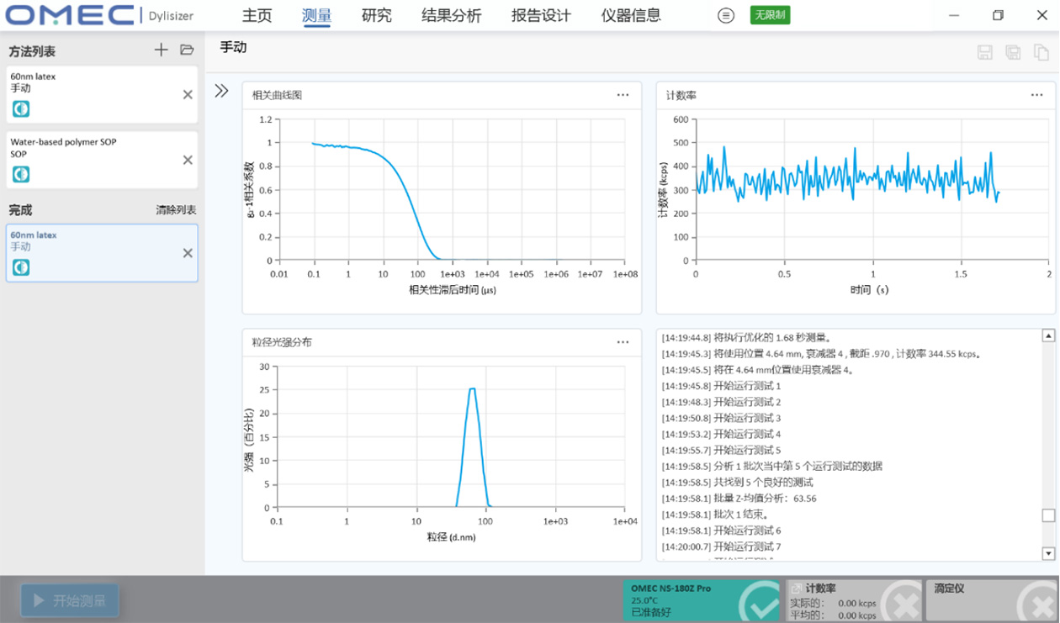The image size is (1060, 623).
Task: Collapse the left panel with the double chevron
Action: [x=220, y=91]
